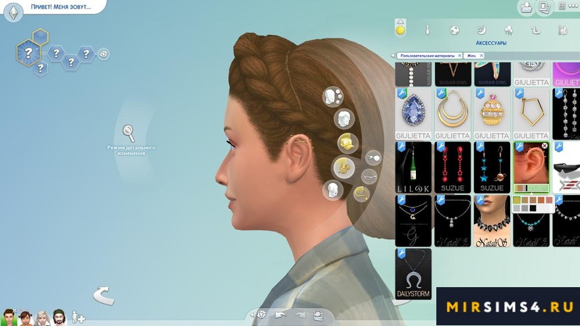
Task: Pick the gold hoop Giulietta earring
Action: pos(452,114)
